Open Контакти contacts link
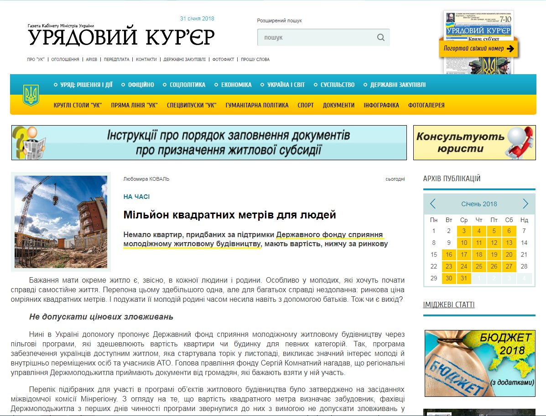This screenshot has width=546, height=416. click(146, 60)
